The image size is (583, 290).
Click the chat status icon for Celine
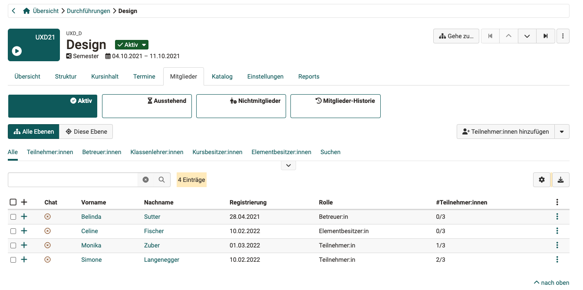tap(48, 231)
